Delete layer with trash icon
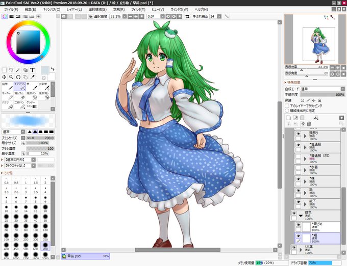The height and width of the screenshot is (266, 347). click(x=309, y=124)
